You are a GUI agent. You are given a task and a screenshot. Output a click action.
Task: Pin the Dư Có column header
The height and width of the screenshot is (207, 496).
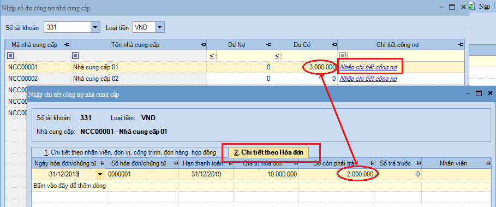(334, 45)
